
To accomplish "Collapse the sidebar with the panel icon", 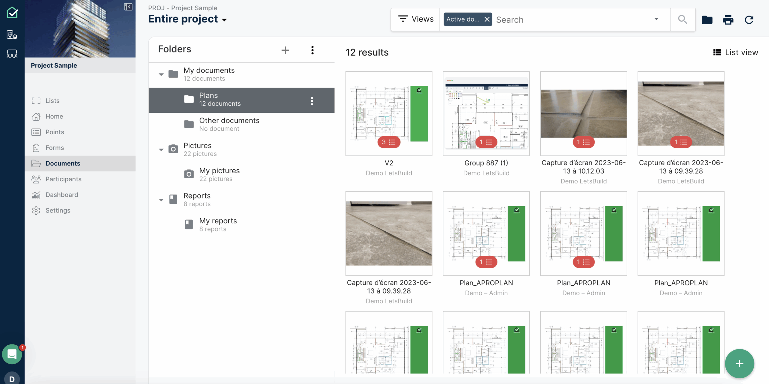I will pyautogui.click(x=128, y=7).
